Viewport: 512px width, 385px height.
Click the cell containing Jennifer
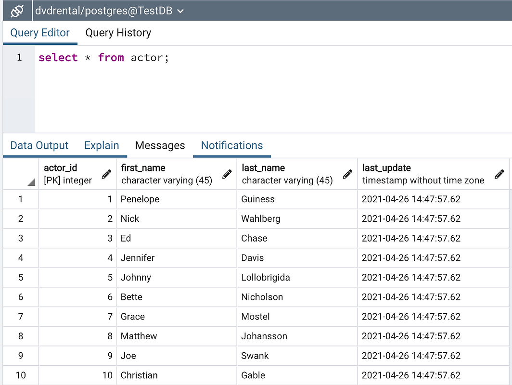point(177,258)
